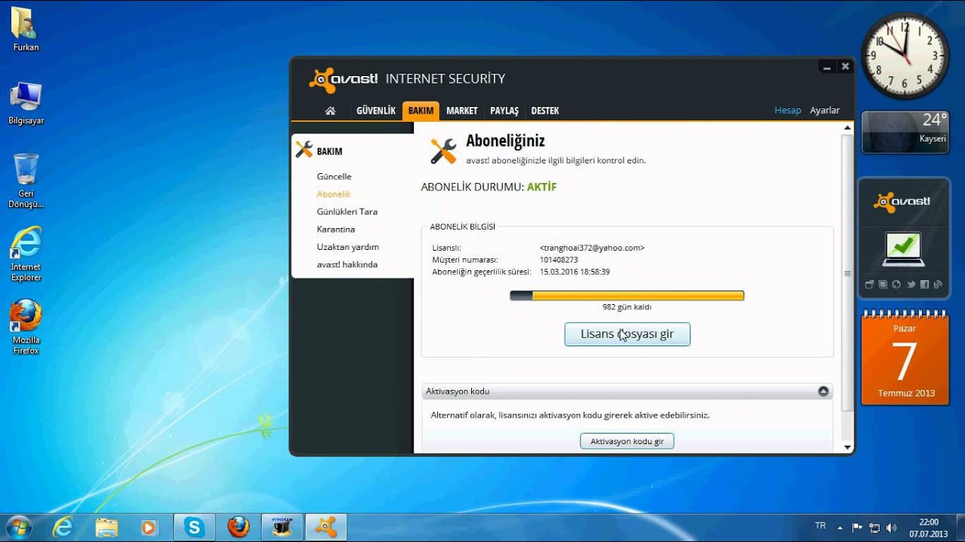Open Furkan folder on desktop
965x542 pixels.
click(26, 30)
